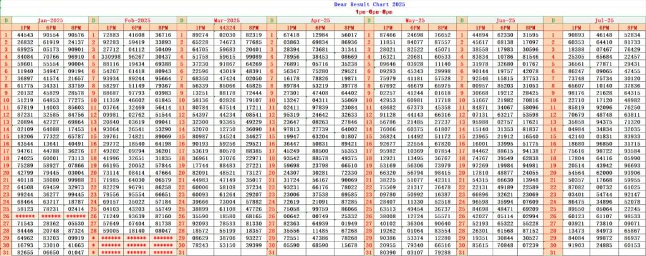
Task: Click cell with value 07609
Action: [x=530, y=202]
